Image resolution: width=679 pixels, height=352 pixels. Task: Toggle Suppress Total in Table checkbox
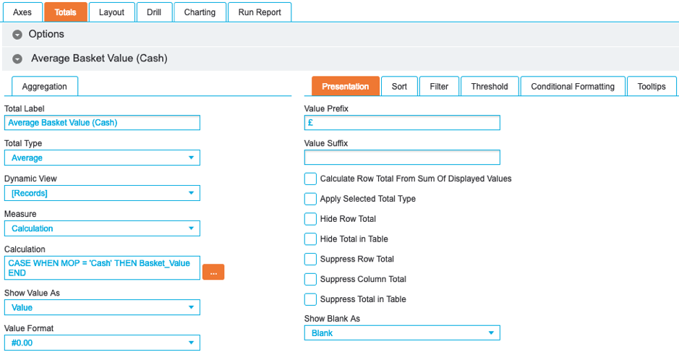(x=310, y=299)
